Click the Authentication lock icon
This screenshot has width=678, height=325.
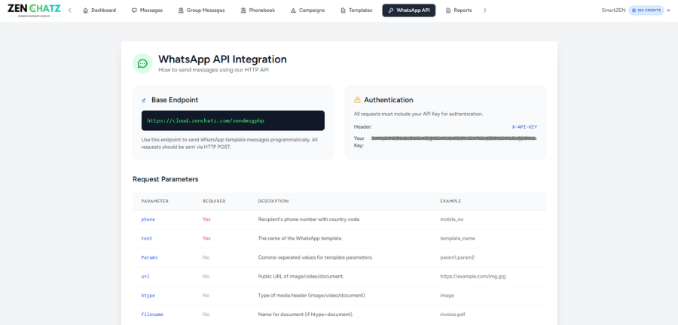[357, 100]
